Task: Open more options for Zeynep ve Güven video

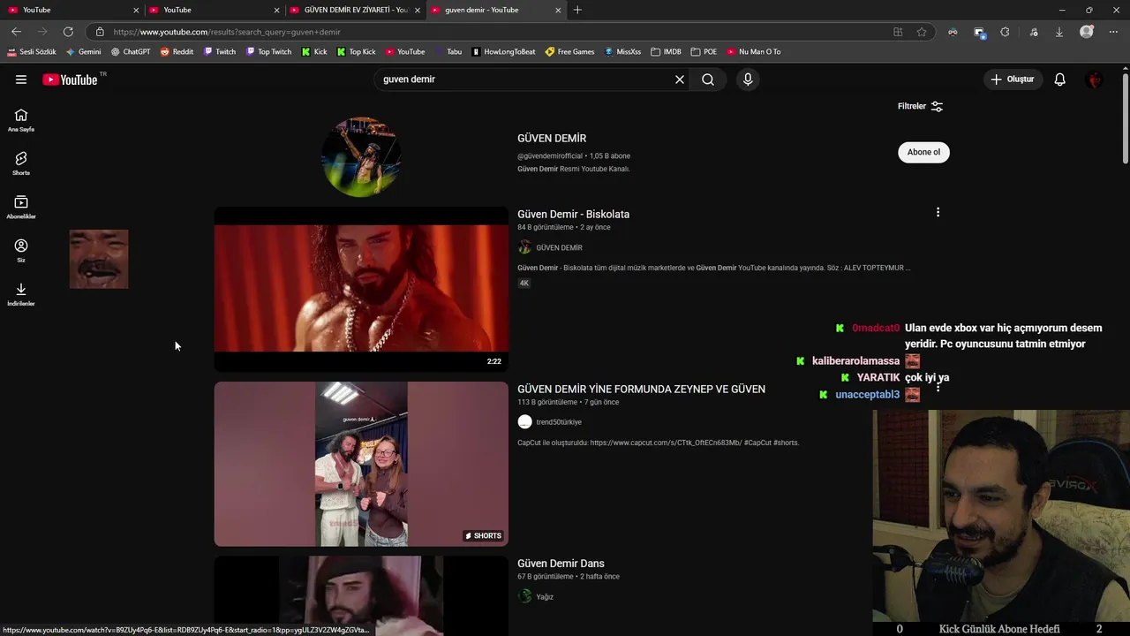Action: coord(938,387)
